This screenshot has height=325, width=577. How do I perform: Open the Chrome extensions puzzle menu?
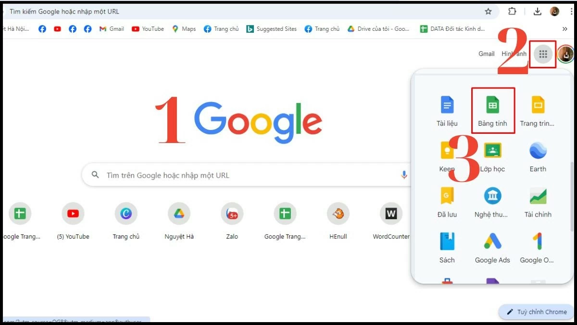click(512, 11)
